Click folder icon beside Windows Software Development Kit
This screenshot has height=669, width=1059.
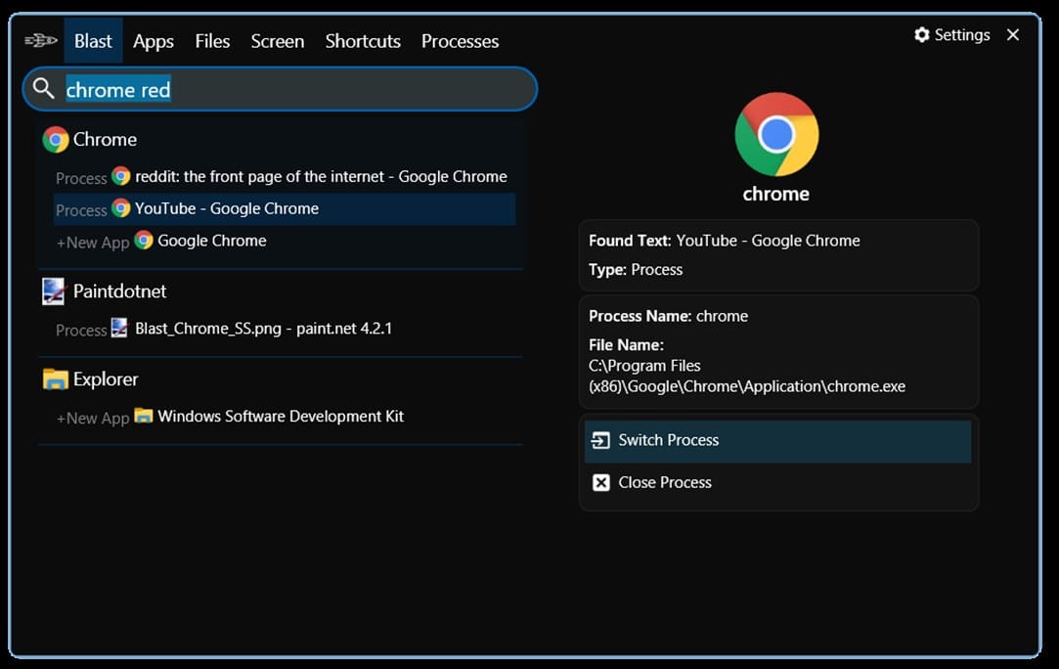point(143,415)
